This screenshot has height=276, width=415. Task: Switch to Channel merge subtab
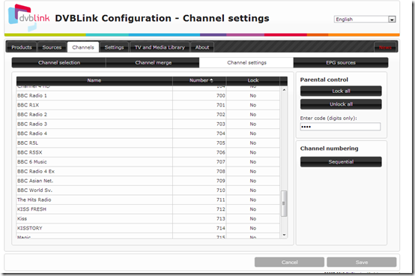coord(154,63)
